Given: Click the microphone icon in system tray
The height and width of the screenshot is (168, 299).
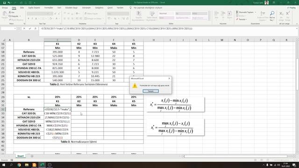Looking at the screenshot, I should click(267, 165).
